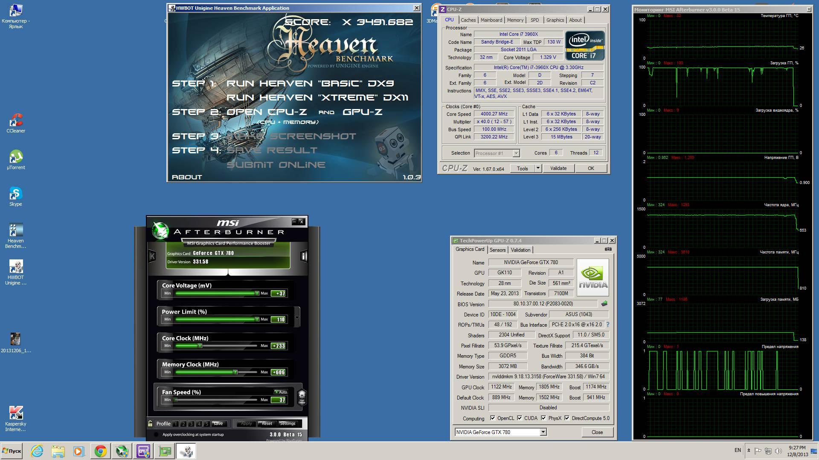Toggle the DirectCompute 5.0 checkbox
The image size is (819, 460).
point(567,418)
